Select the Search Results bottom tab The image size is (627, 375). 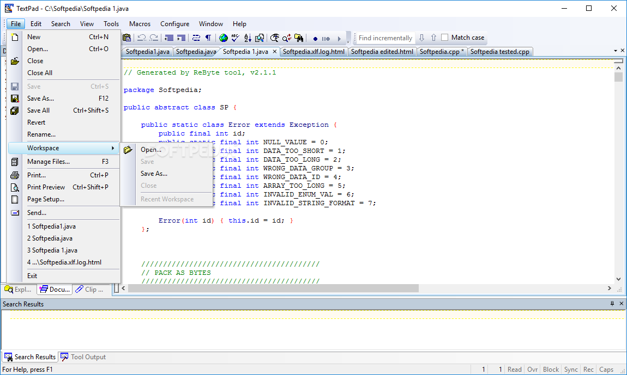point(30,357)
